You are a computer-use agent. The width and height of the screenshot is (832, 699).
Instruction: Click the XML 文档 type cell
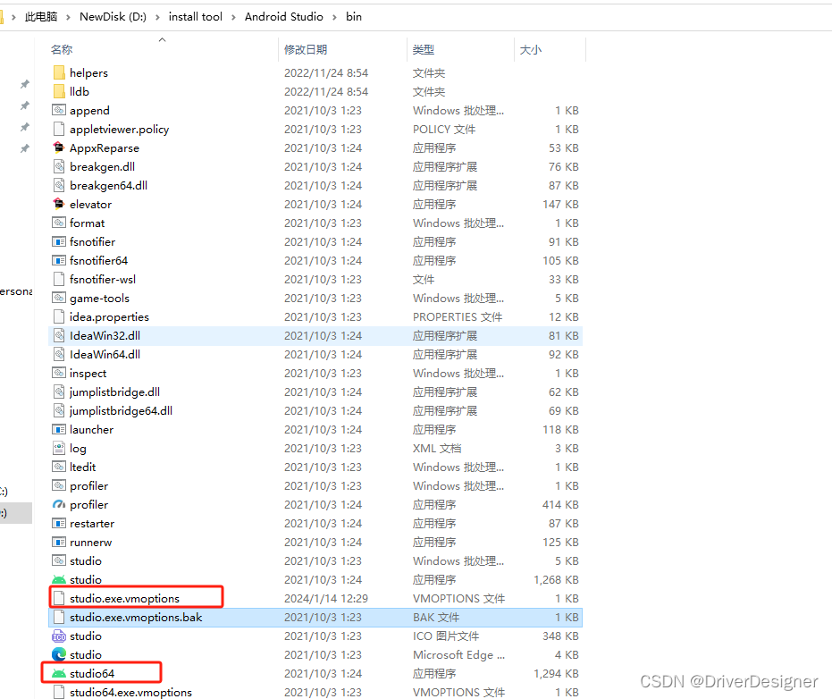[437, 448]
